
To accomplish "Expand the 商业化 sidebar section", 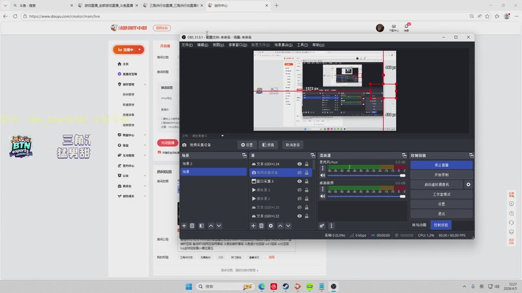I will [145, 186].
